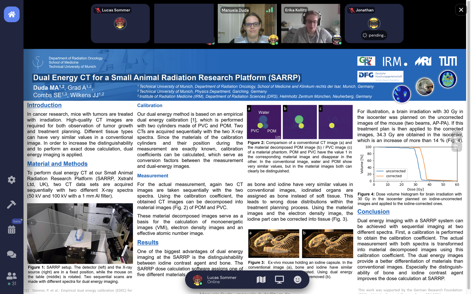Click the Conclusion heading link

coord(373,212)
